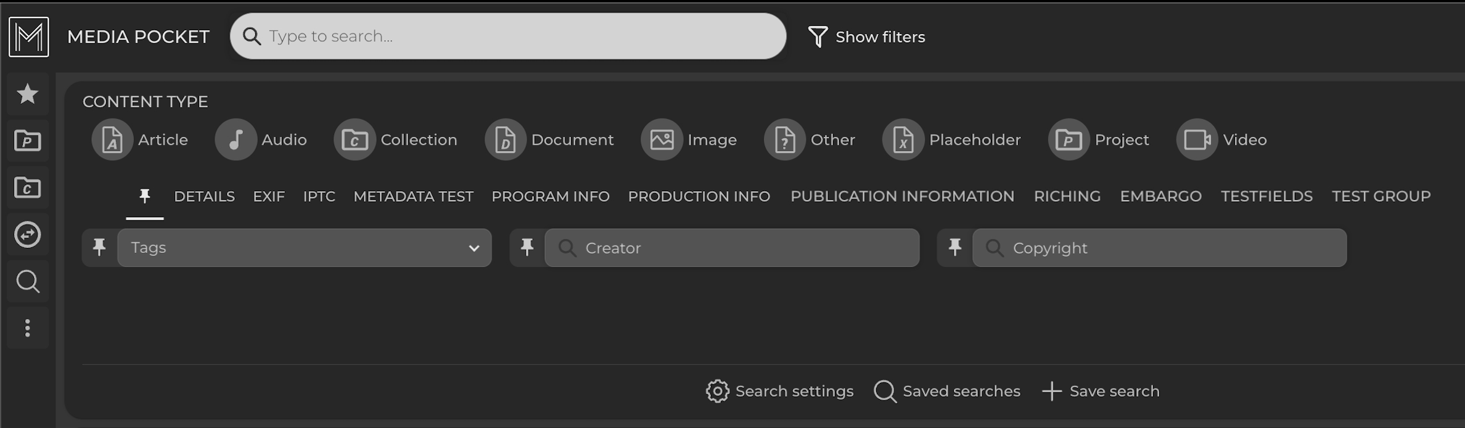Click the Media Pocket logo
The image size is (1465, 428).
29,37
